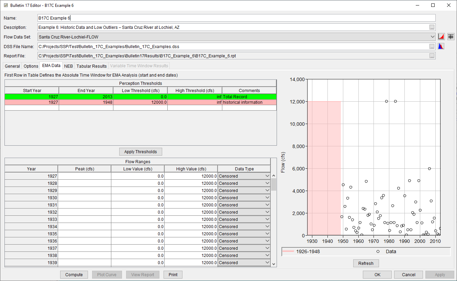457x281 pixels.
Task: Open the NEB tab
Action: click(68, 66)
